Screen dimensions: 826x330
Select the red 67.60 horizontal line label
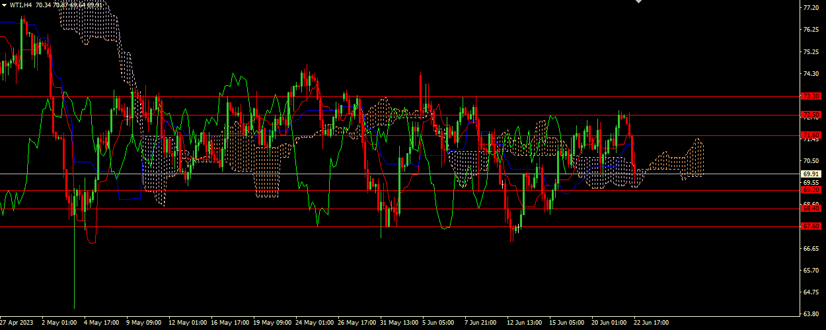point(811,226)
